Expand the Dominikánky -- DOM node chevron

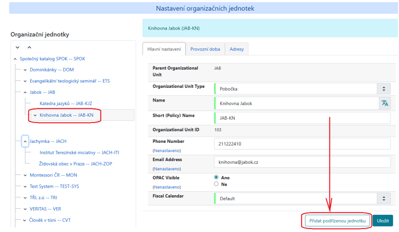pyautogui.click(x=25, y=70)
